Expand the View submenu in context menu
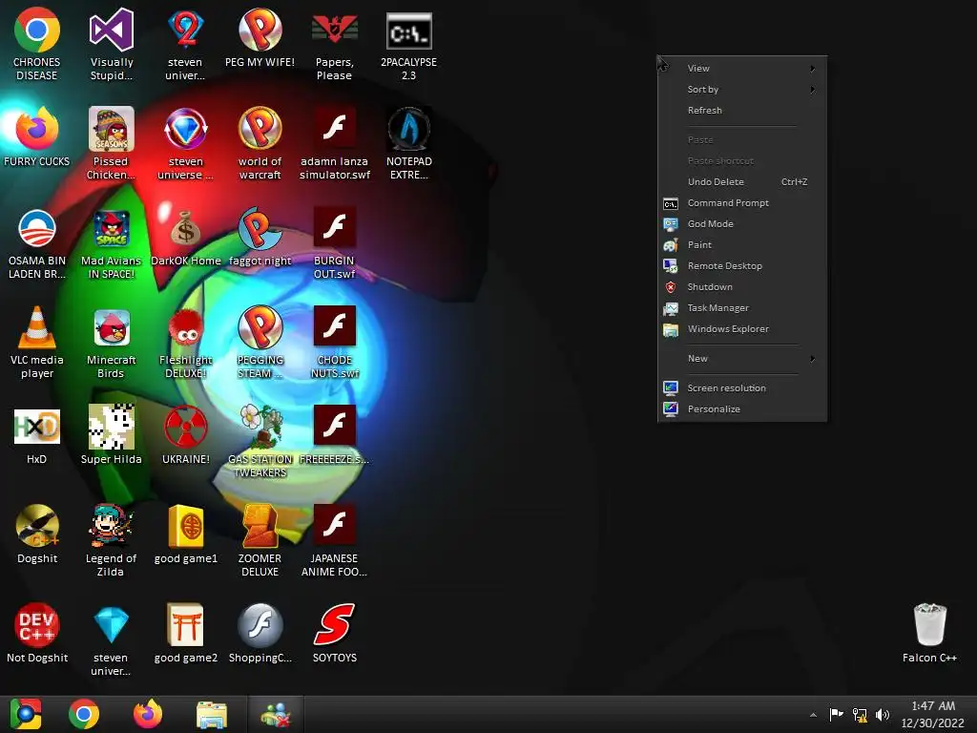 click(741, 69)
